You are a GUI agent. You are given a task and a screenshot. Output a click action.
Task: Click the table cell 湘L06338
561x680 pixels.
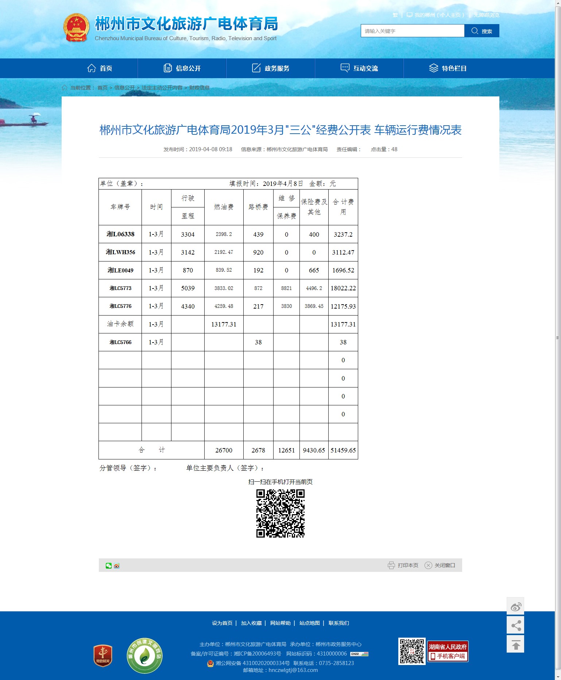(x=120, y=234)
